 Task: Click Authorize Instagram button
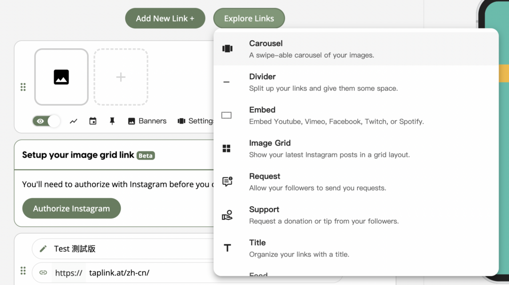click(x=72, y=209)
